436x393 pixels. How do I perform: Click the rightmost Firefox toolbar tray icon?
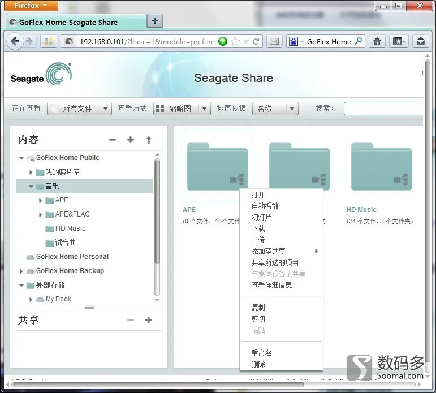(x=420, y=42)
